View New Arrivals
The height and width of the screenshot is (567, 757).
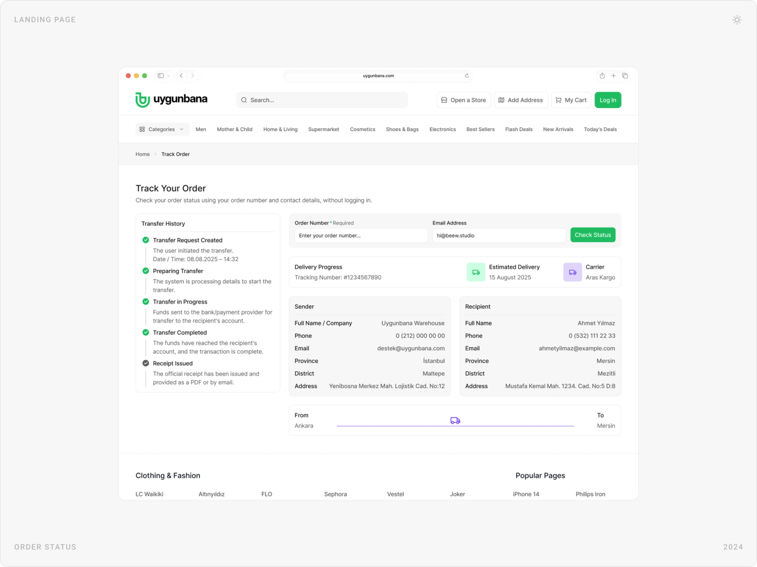tap(558, 129)
